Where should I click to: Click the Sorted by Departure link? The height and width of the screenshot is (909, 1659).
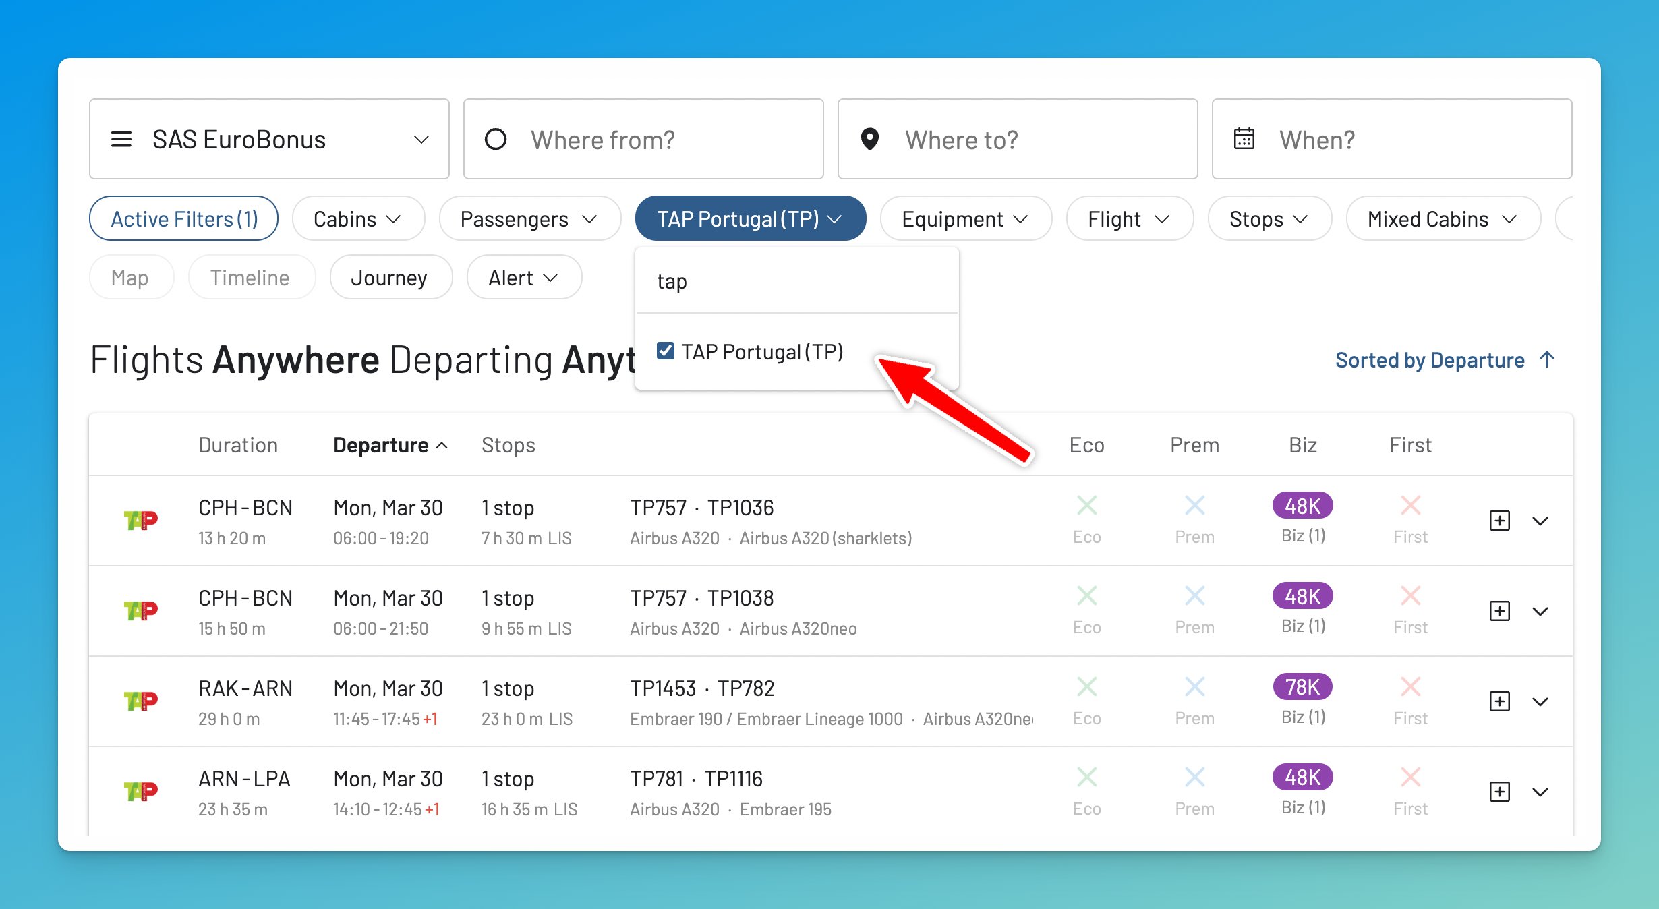(1430, 360)
